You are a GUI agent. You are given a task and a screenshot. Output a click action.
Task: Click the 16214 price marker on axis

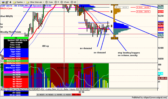(160, 24)
